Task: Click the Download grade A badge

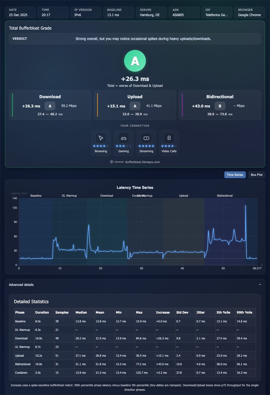Action: tap(50, 106)
